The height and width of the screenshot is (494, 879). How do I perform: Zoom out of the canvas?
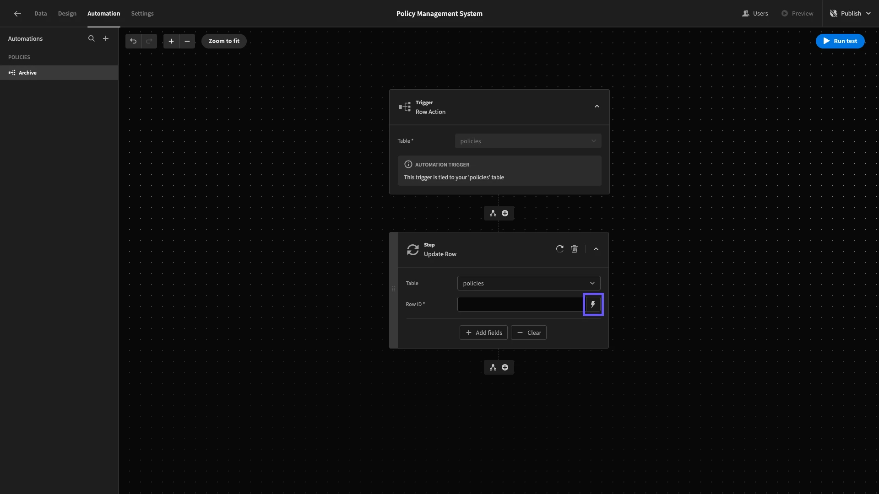click(187, 41)
